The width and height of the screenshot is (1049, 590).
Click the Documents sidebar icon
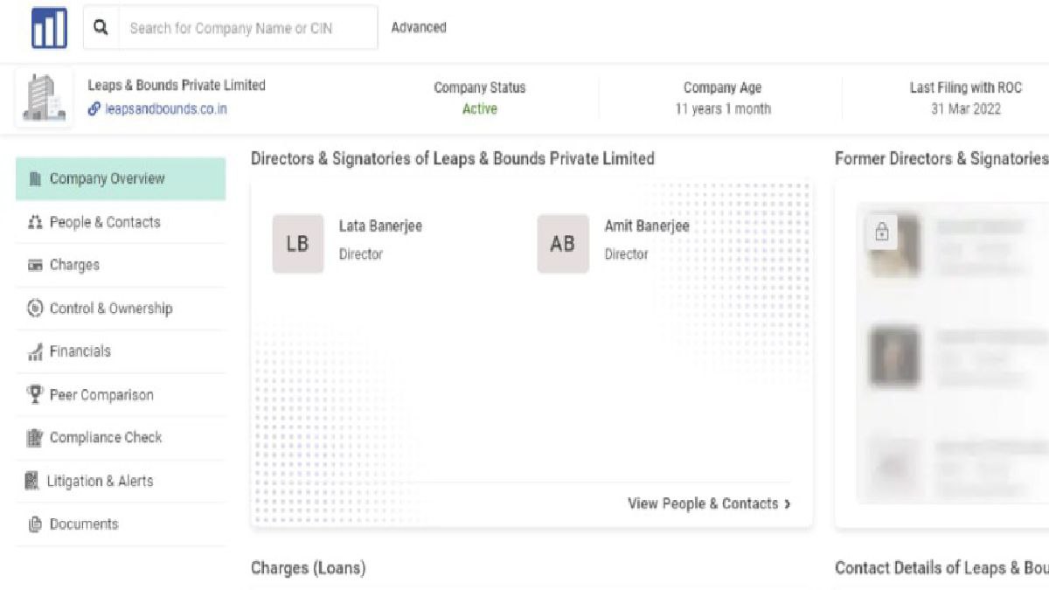click(35, 524)
